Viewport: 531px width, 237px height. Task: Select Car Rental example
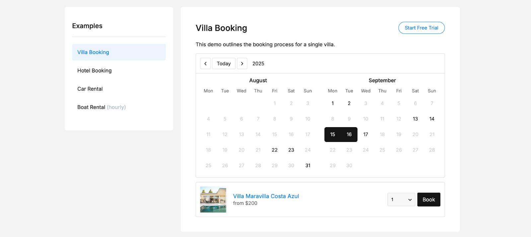[119, 89]
